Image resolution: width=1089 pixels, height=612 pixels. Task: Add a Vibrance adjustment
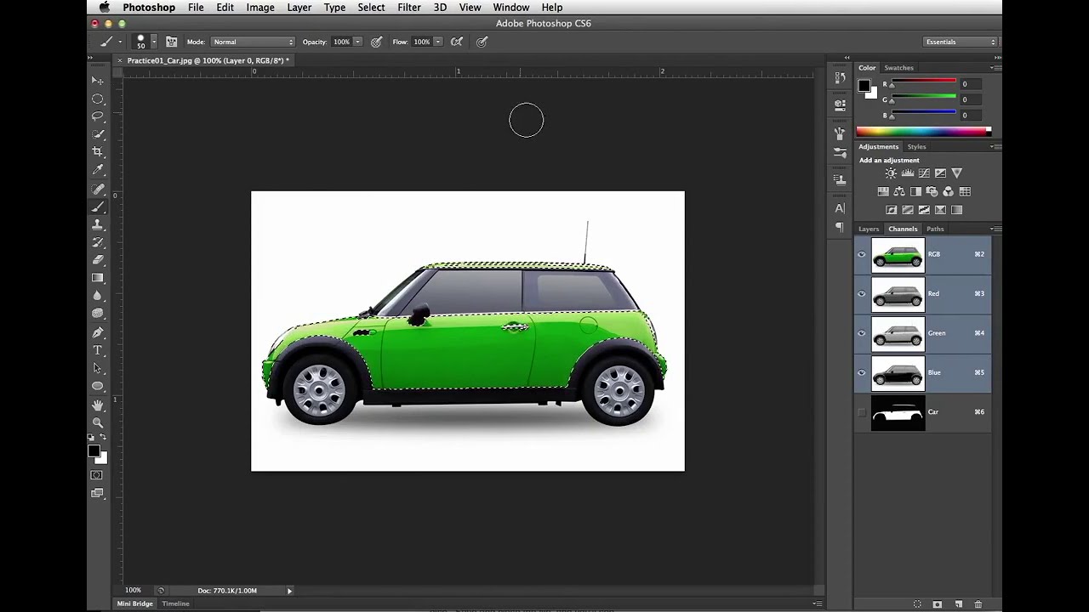(956, 173)
